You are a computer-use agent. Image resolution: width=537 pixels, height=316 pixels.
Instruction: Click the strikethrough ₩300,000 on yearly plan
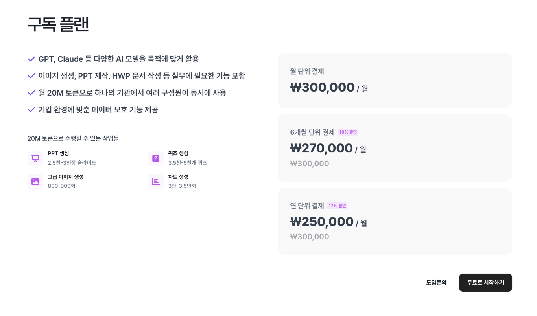pos(310,237)
